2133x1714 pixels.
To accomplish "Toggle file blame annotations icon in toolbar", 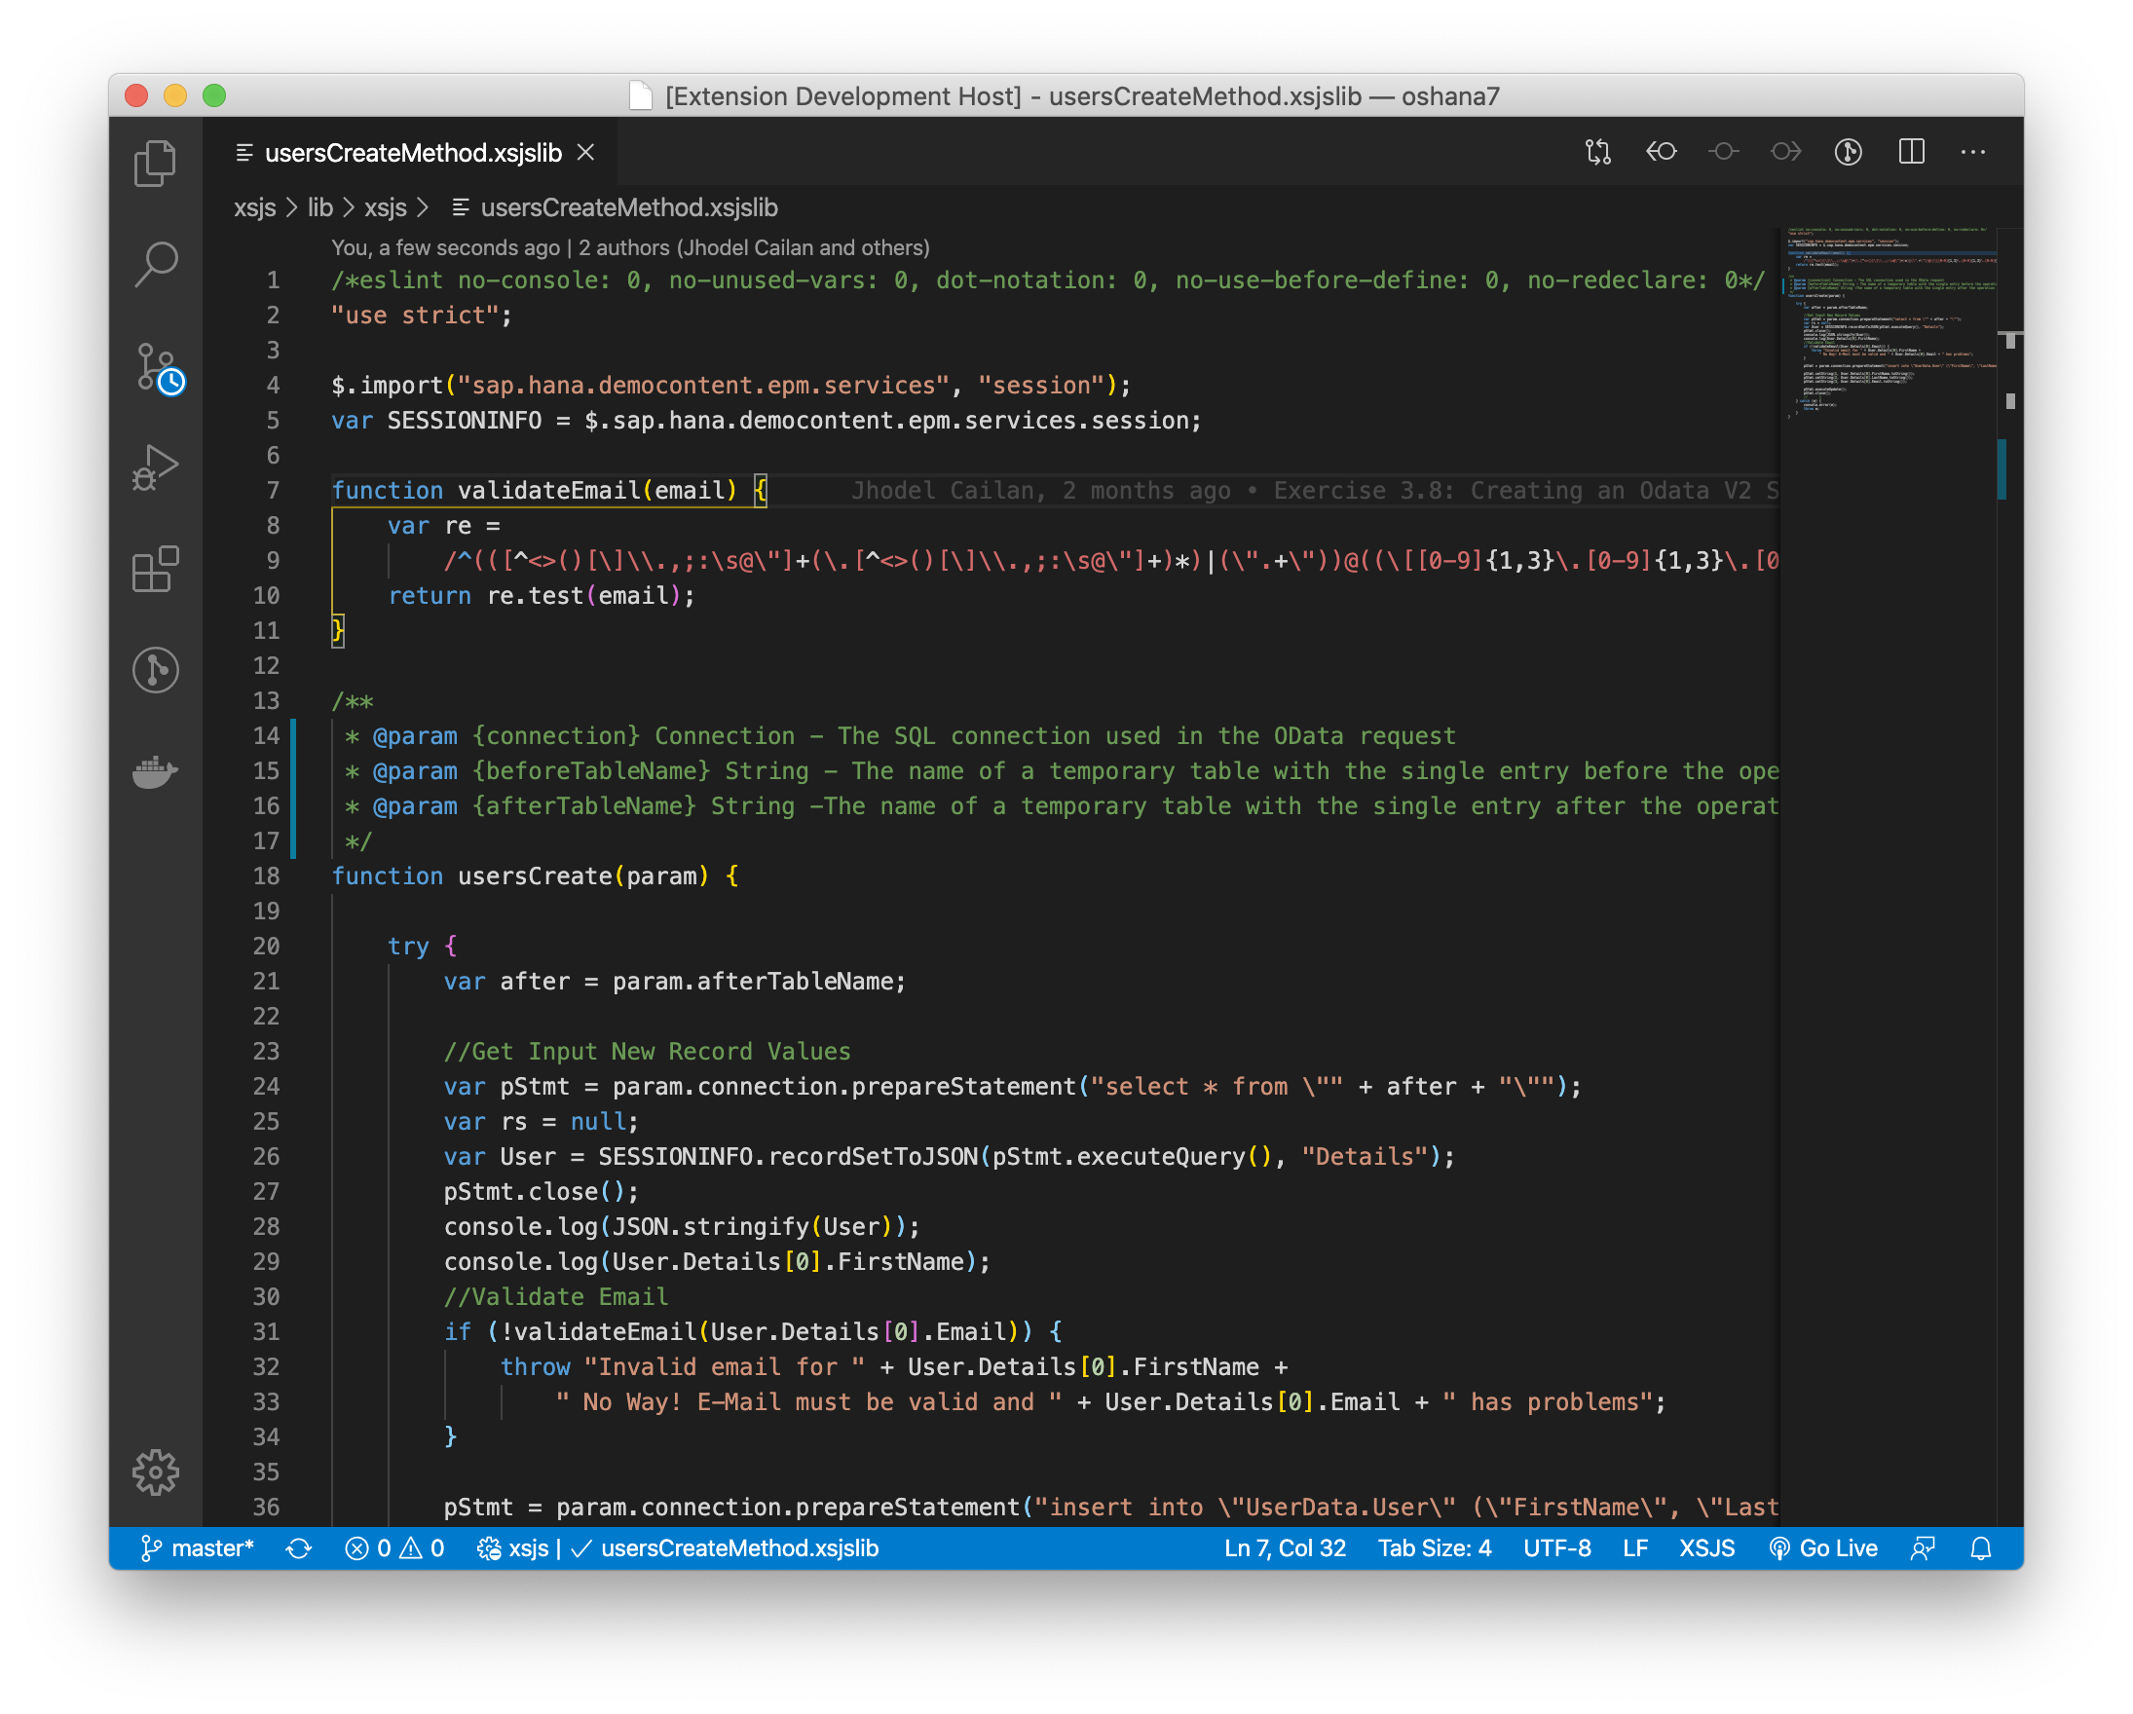I will (x=1848, y=152).
